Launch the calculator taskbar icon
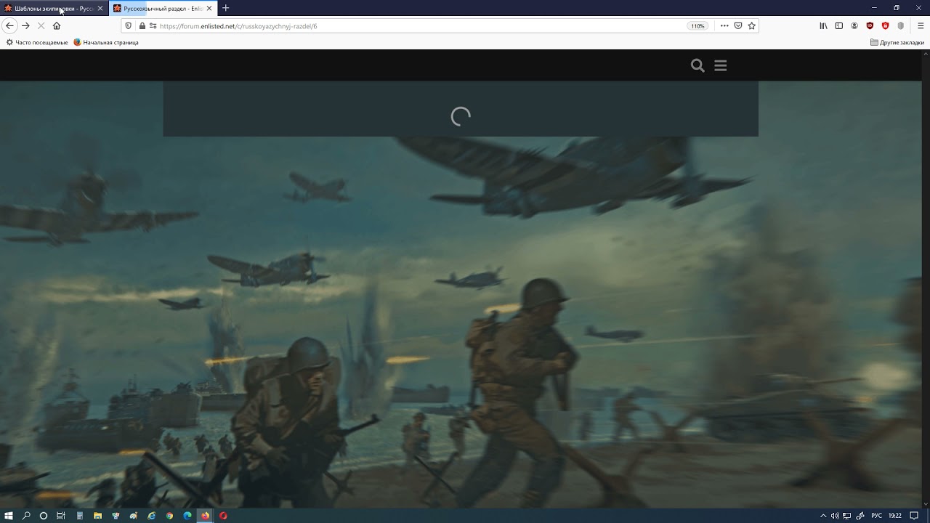Screen dimensions: 930x523 tap(80, 516)
